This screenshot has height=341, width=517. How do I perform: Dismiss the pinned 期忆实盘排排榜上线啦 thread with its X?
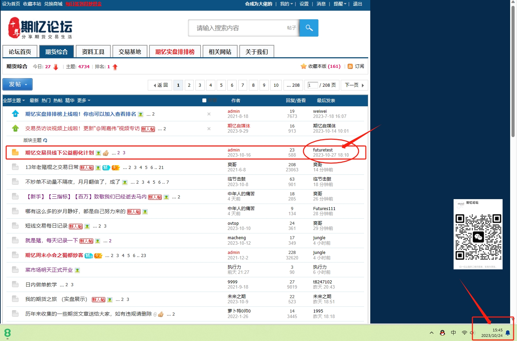click(209, 114)
